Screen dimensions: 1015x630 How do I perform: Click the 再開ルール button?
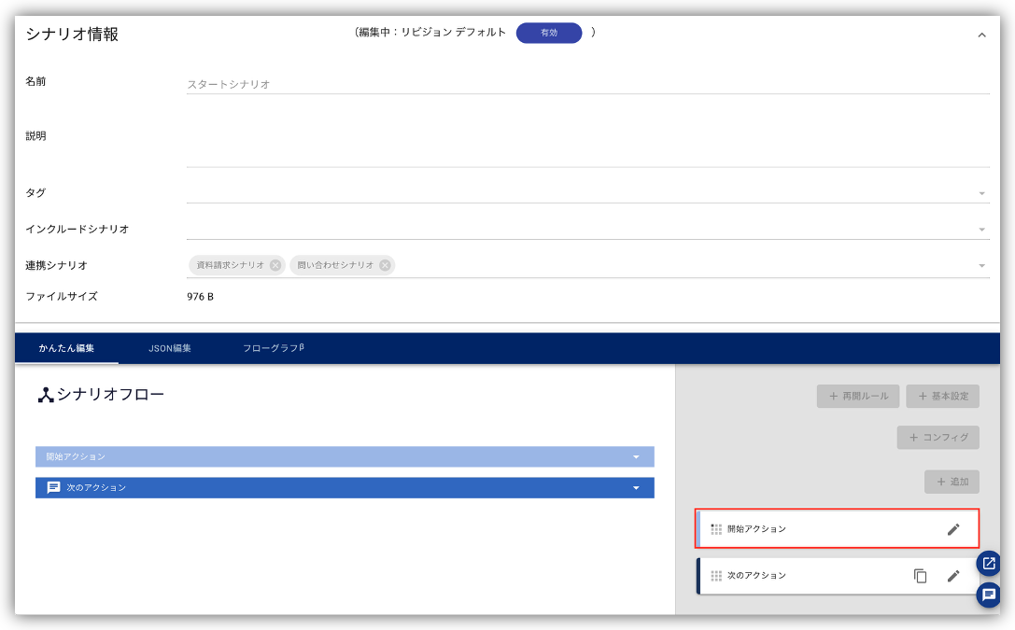(858, 396)
